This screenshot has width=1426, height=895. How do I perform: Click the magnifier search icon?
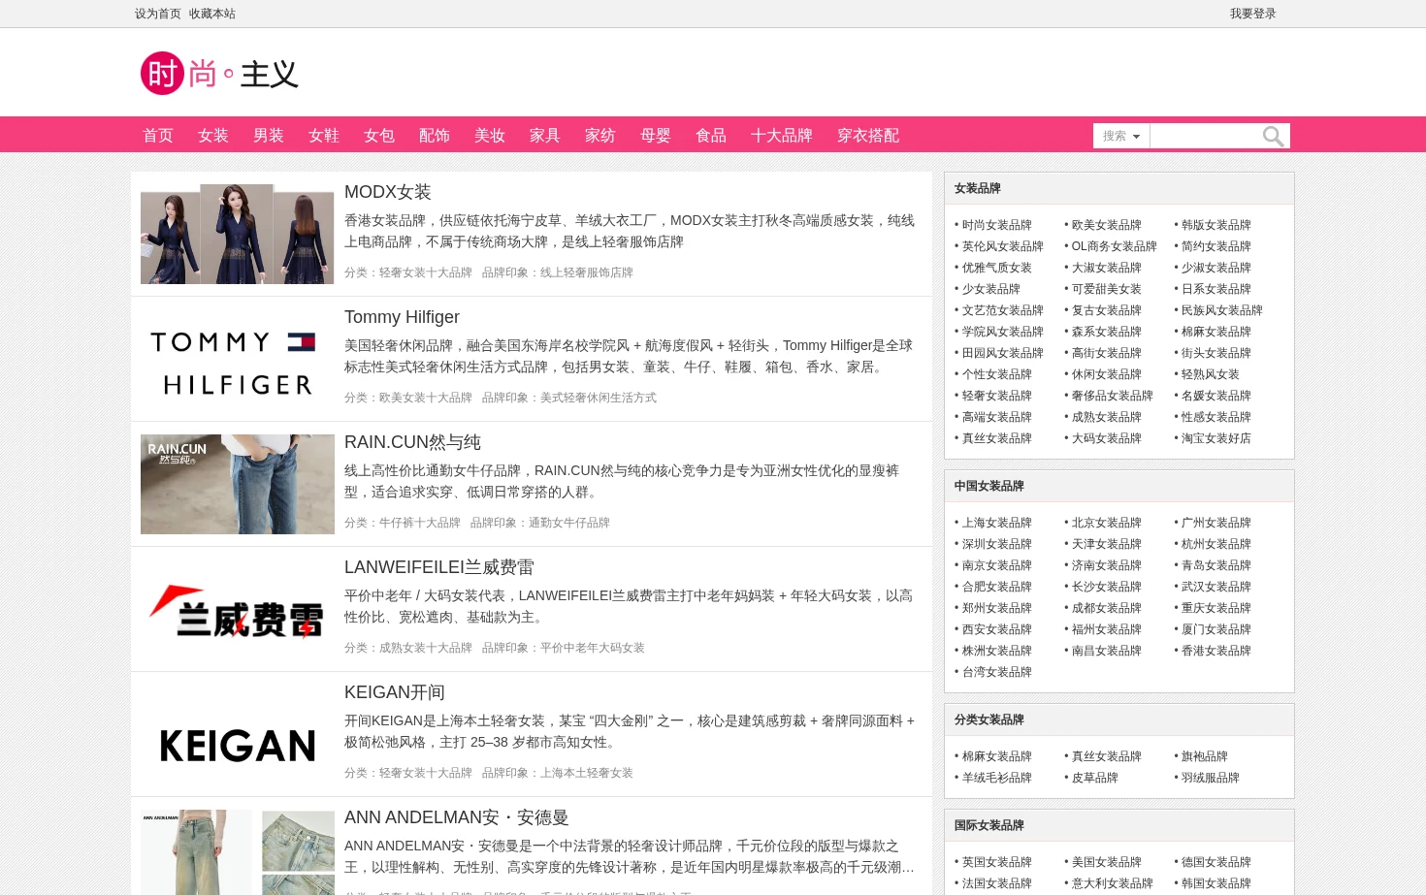[x=1273, y=137]
